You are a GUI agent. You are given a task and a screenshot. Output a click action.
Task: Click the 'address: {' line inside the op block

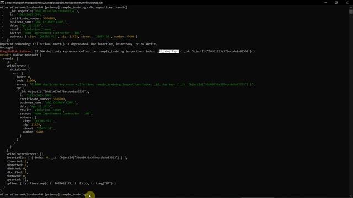28,117
